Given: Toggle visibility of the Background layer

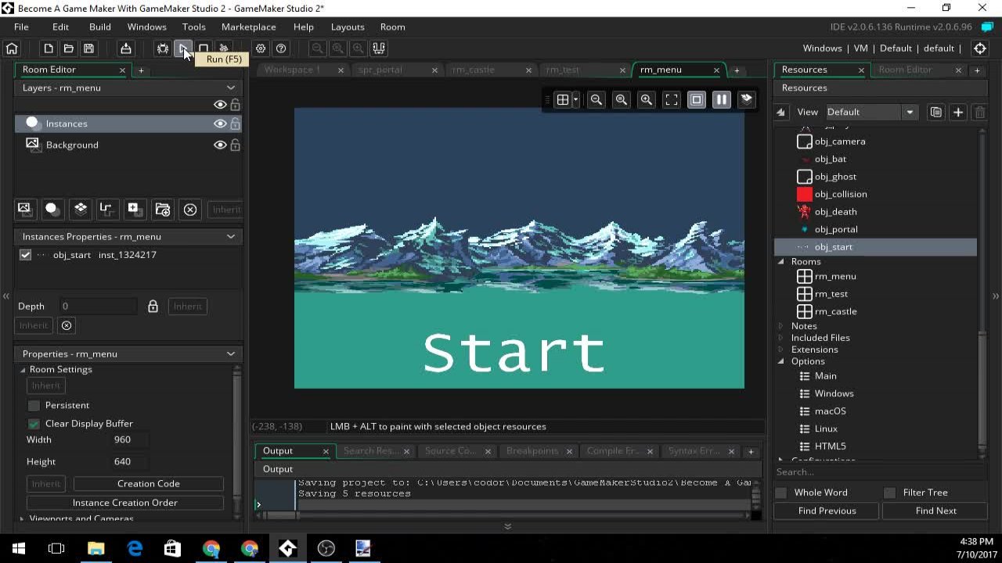Looking at the screenshot, I should pyautogui.click(x=220, y=145).
